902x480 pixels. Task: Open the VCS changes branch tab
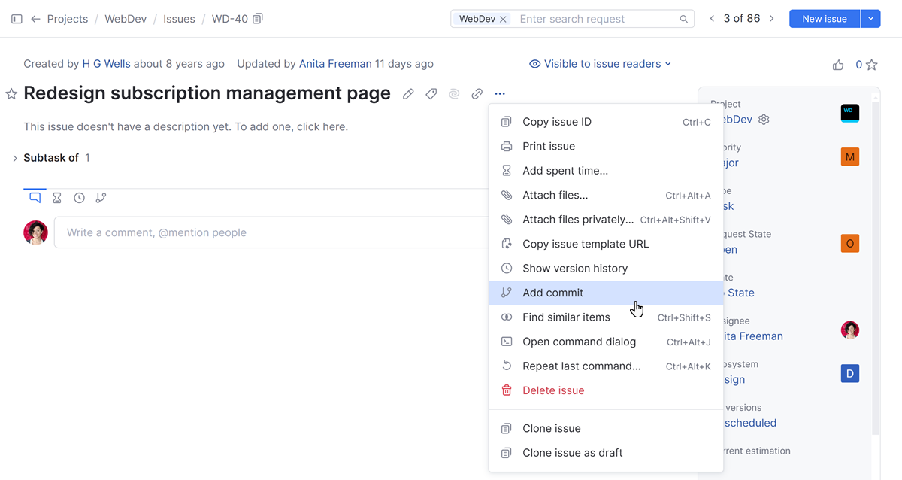tap(101, 197)
